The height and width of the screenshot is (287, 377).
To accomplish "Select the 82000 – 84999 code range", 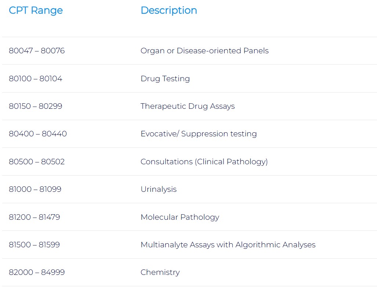I will (37, 272).
